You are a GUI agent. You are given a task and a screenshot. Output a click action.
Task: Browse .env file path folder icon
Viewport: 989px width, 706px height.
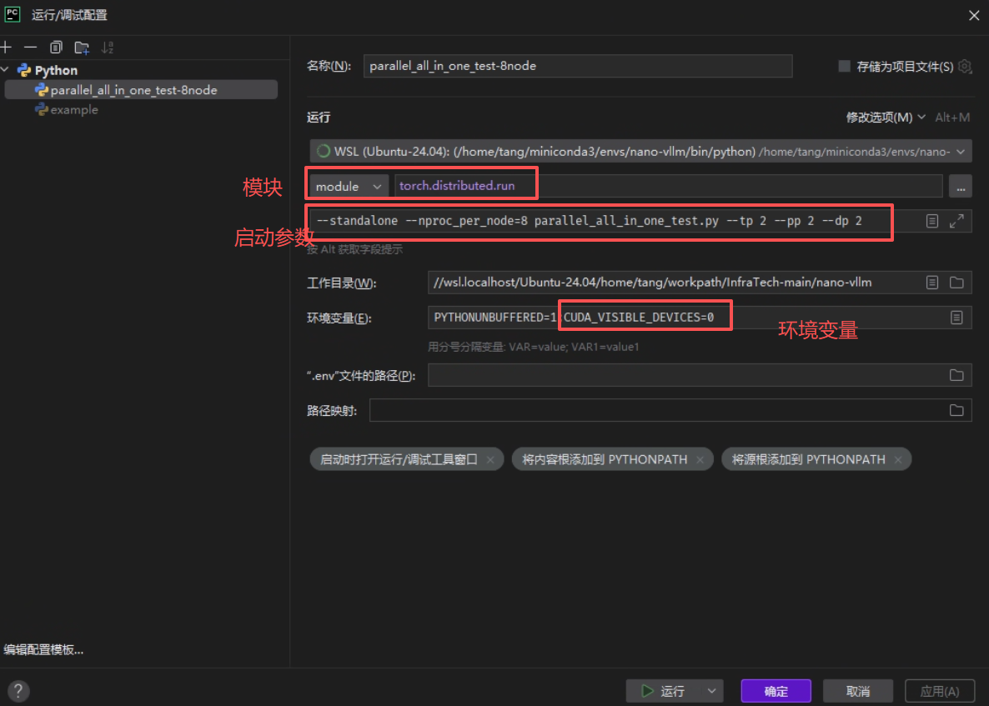pyautogui.click(x=956, y=375)
